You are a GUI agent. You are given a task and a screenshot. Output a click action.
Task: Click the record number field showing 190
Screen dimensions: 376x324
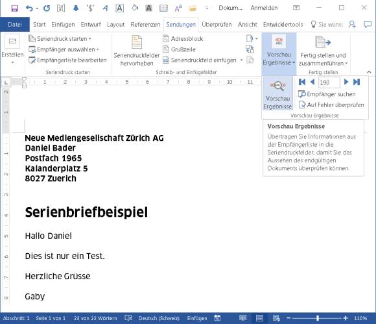[329, 82]
